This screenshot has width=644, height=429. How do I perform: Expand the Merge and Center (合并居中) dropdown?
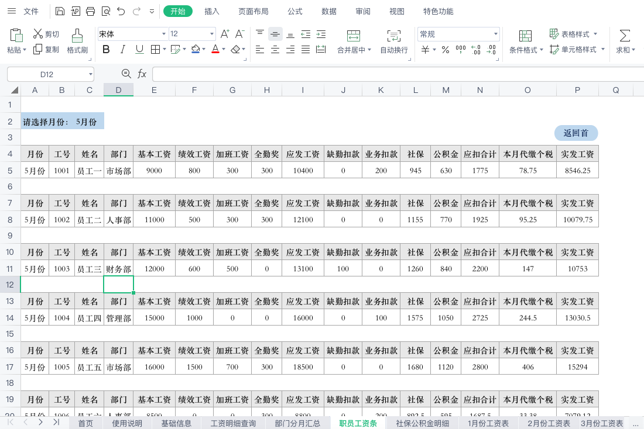[369, 50]
